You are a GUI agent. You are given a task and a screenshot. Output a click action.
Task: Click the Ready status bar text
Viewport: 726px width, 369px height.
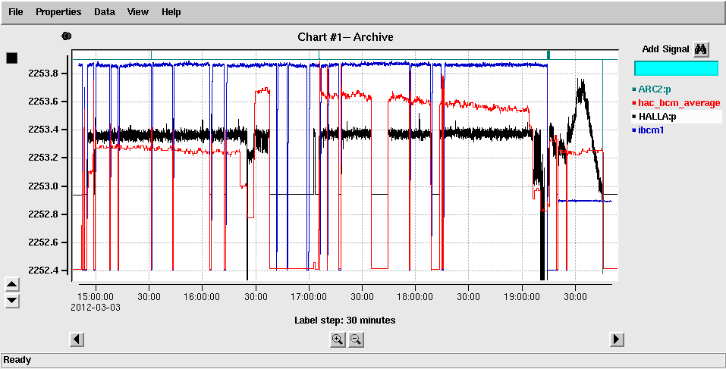(17, 360)
